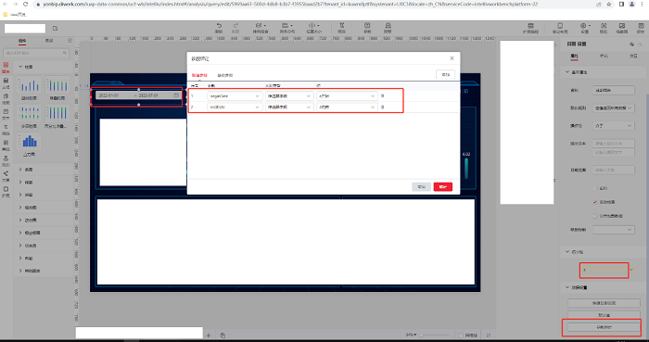Delete the second parameter row via trash icon
The height and width of the screenshot is (342, 649).
click(382, 107)
